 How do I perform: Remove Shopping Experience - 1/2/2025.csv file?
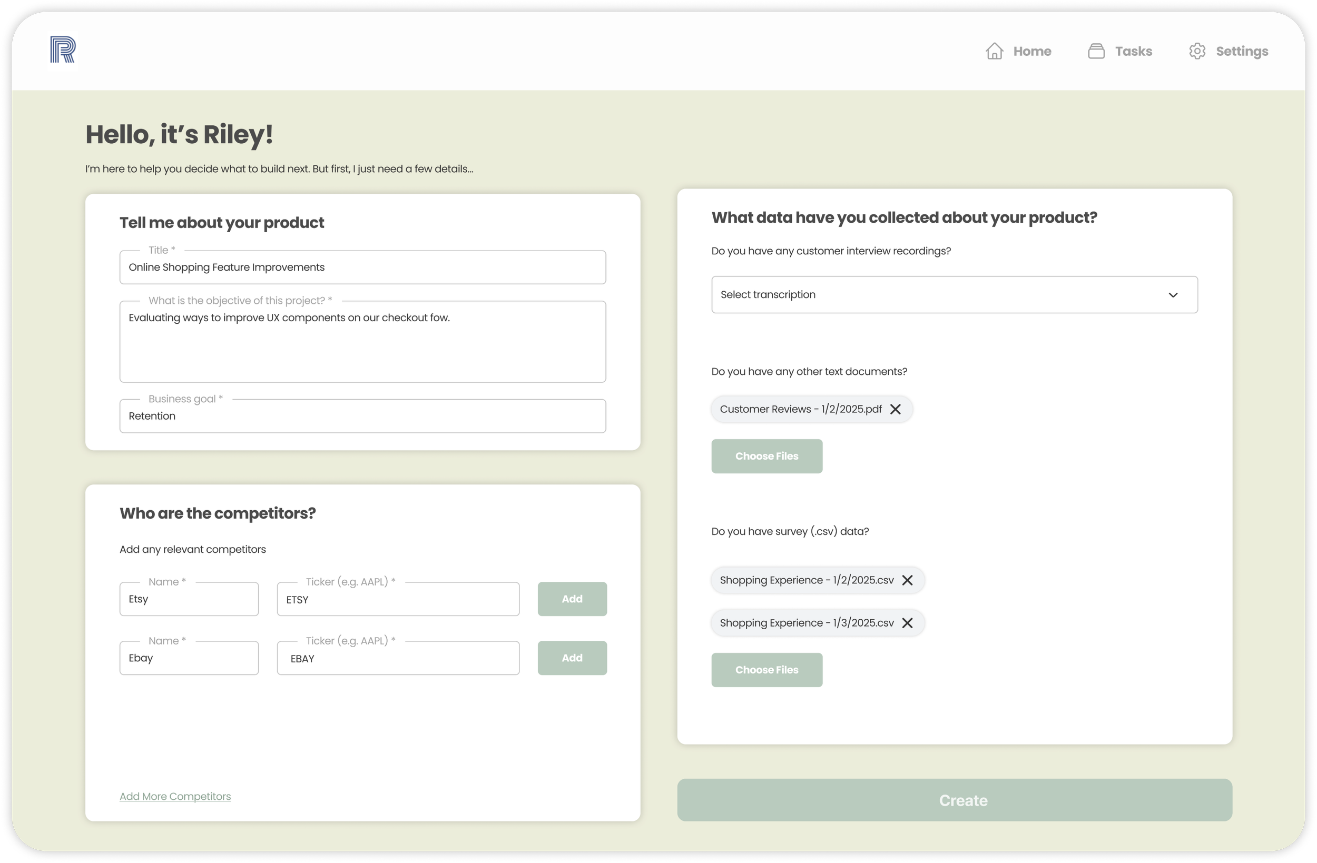coord(907,580)
